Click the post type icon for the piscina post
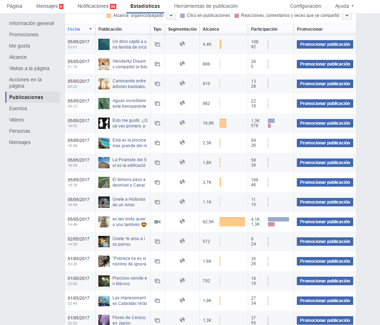This screenshot has height=325, width=380. pyautogui.click(x=158, y=143)
